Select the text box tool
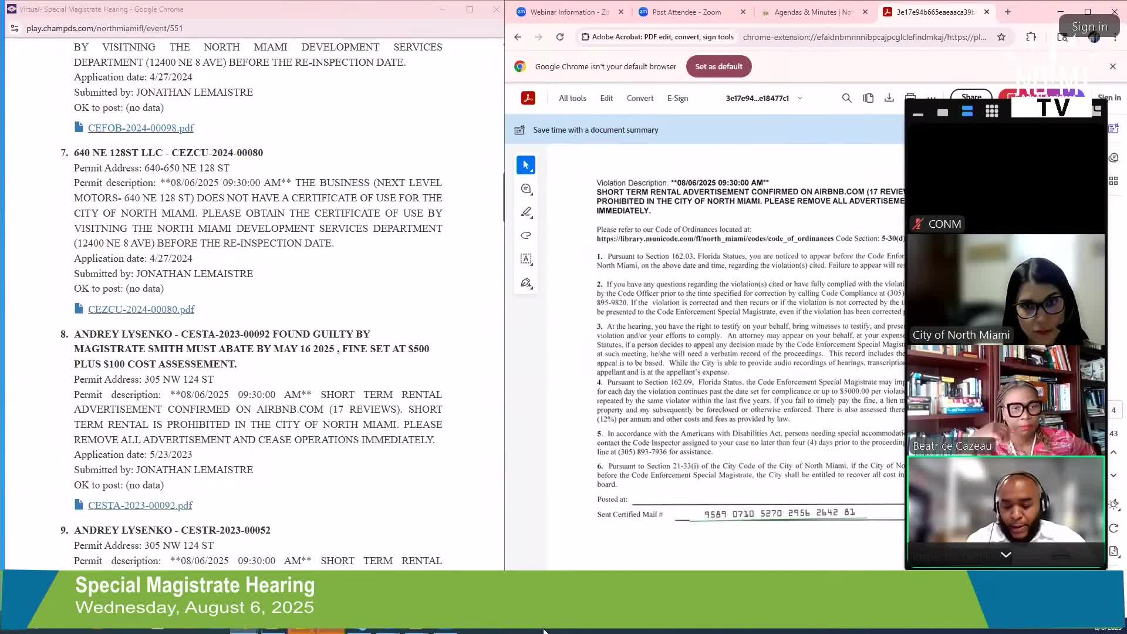 click(x=526, y=259)
